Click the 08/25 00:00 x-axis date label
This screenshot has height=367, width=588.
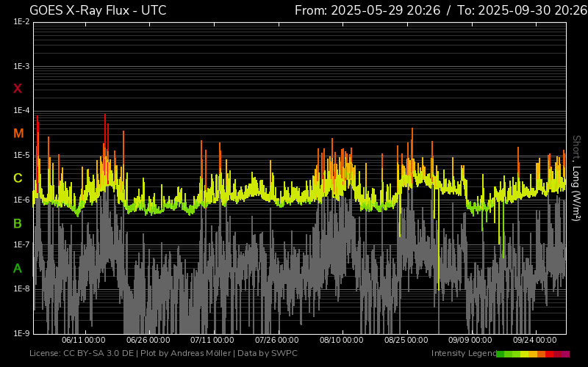click(406, 340)
